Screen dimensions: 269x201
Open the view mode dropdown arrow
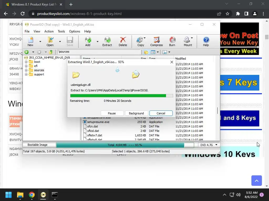tap(158, 52)
